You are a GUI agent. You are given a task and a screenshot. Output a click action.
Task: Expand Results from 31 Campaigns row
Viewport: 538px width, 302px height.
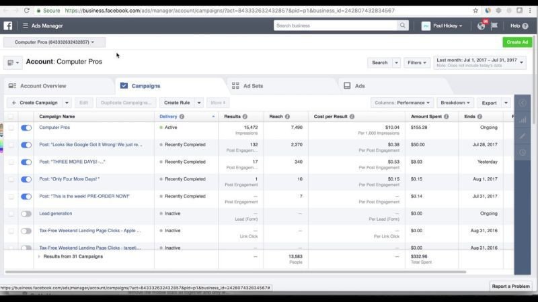pos(39,256)
